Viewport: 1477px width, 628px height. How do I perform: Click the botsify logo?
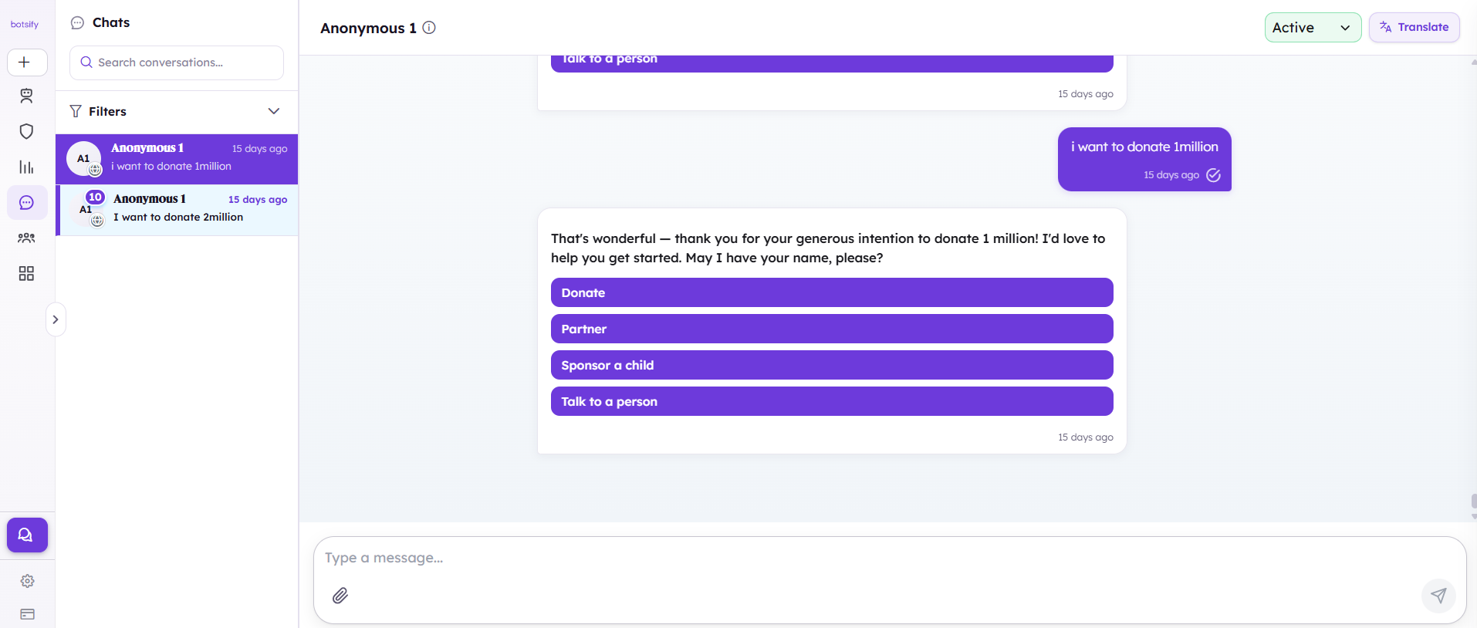(x=25, y=25)
